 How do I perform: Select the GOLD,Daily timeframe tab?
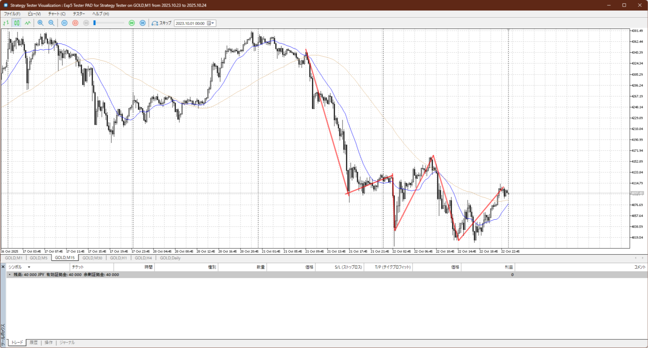[x=170, y=258]
